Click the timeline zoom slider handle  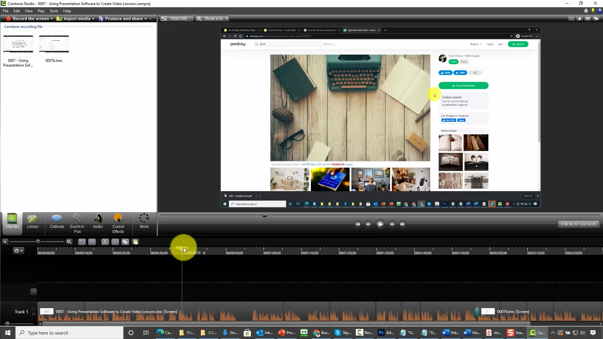pyautogui.click(x=38, y=241)
